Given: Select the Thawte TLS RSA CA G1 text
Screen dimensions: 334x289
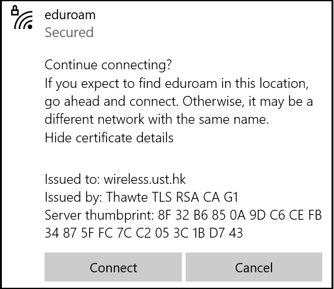Looking at the screenshot, I should pyautogui.click(x=172, y=197).
